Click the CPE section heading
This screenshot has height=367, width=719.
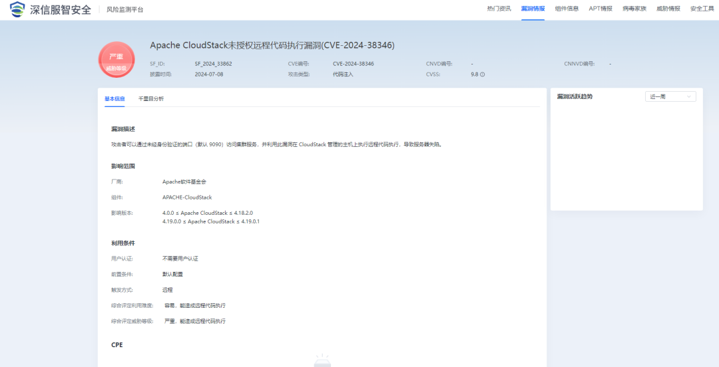click(117, 344)
